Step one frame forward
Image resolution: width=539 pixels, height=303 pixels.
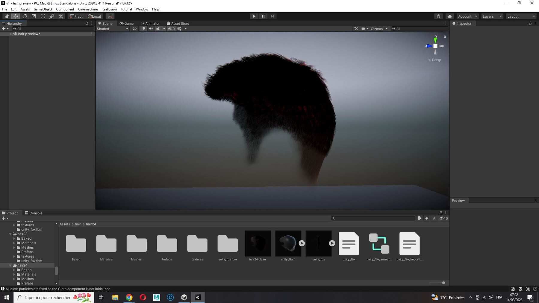(272, 16)
